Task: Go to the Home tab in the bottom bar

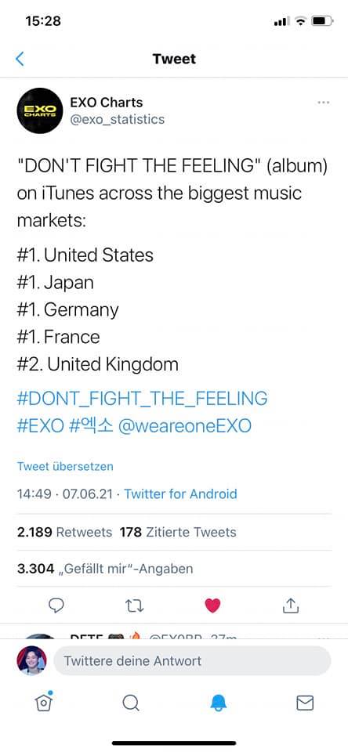Action: 43,702
